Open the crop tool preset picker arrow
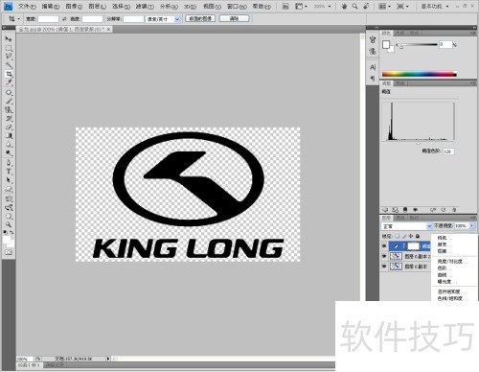 click(x=18, y=19)
